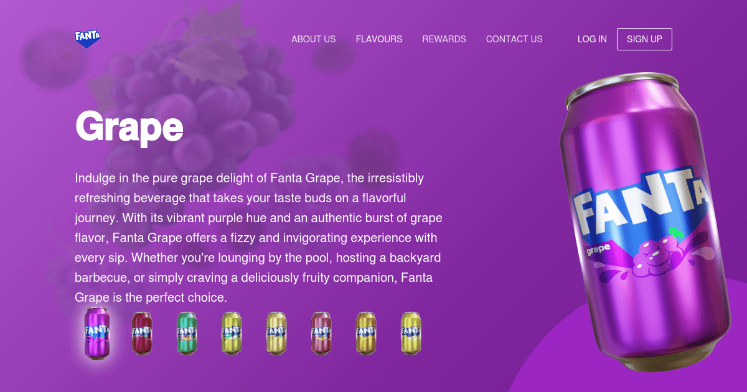The width and height of the screenshot is (747, 392).
Task: Go to the Flavours menu item
Action: pos(379,39)
